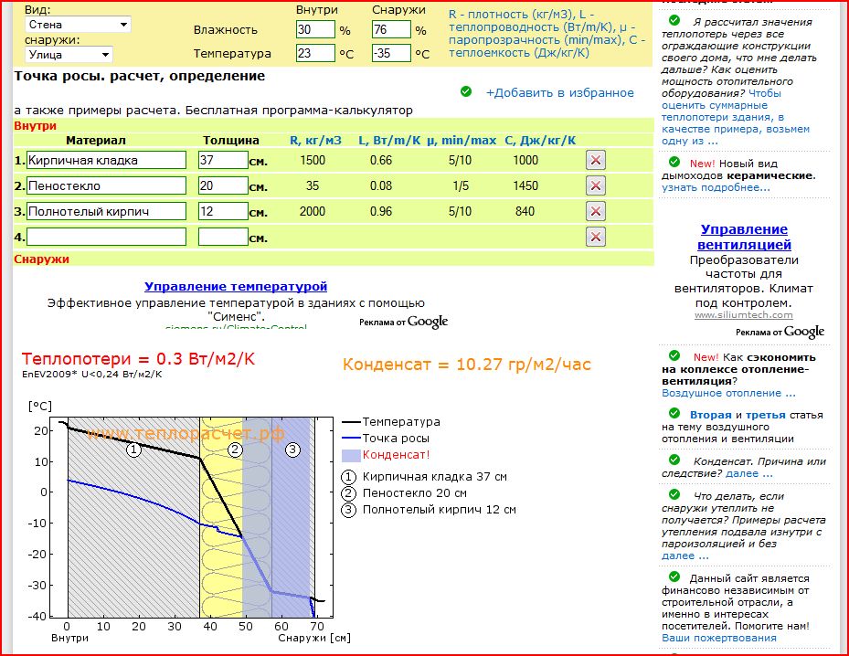Click the circled number 3 on the chart
The image size is (849, 656).
tap(292, 450)
